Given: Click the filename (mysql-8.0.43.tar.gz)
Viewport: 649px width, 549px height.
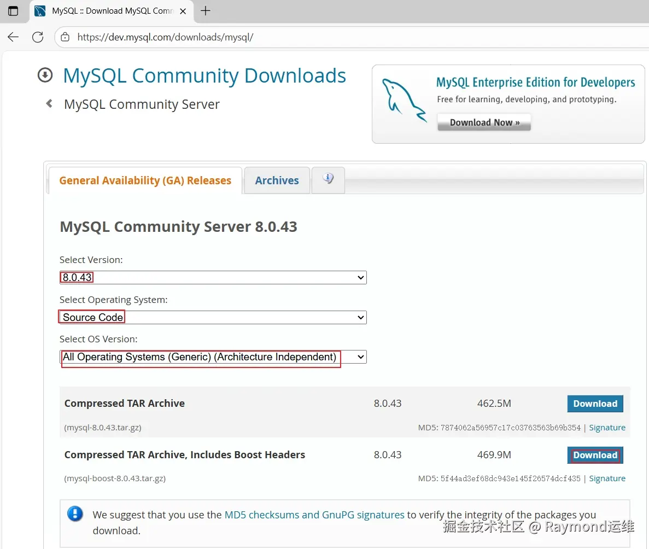Looking at the screenshot, I should click(103, 428).
